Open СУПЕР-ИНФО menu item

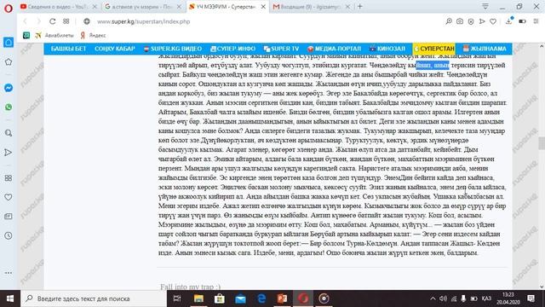click(232, 49)
